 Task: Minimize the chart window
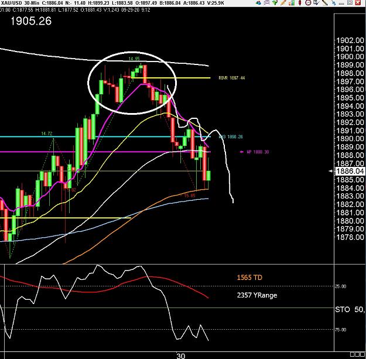(341, 4)
